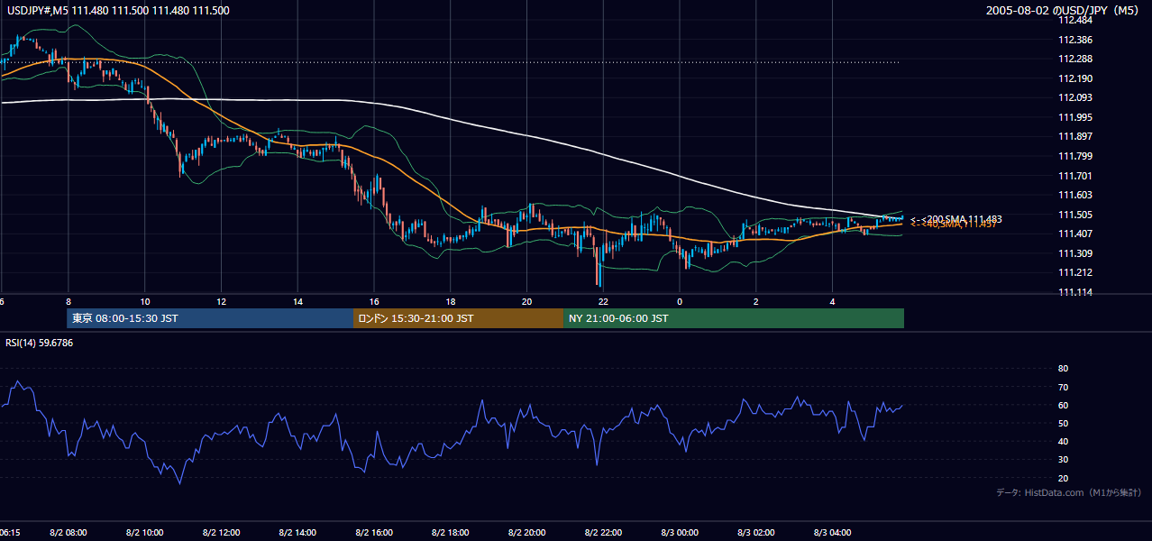Click RSI scale level 70
The width and height of the screenshot is (1152, 541).
pyautogui.click(x=1064, y=387)
